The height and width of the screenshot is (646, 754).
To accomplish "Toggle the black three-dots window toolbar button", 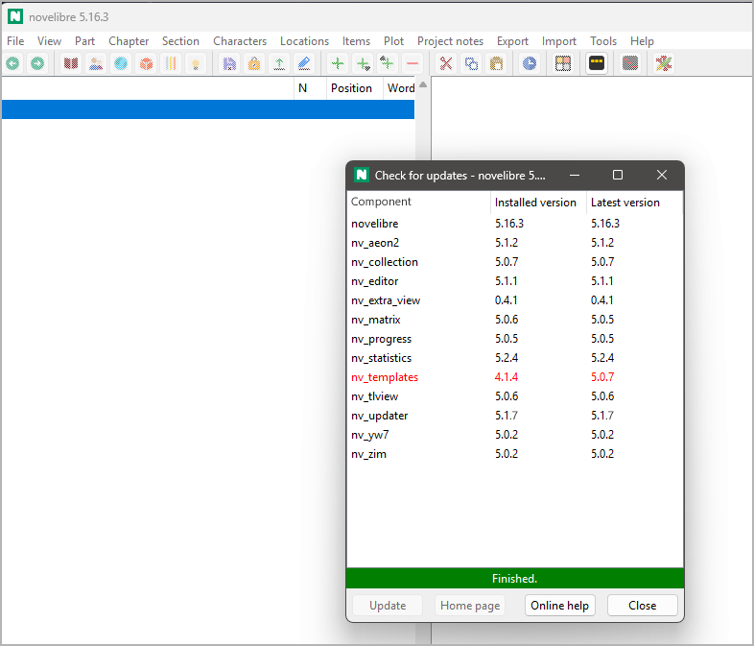I will (x=597, y=63).
